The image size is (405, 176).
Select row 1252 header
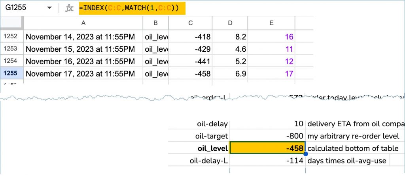[x=11, y=37]
